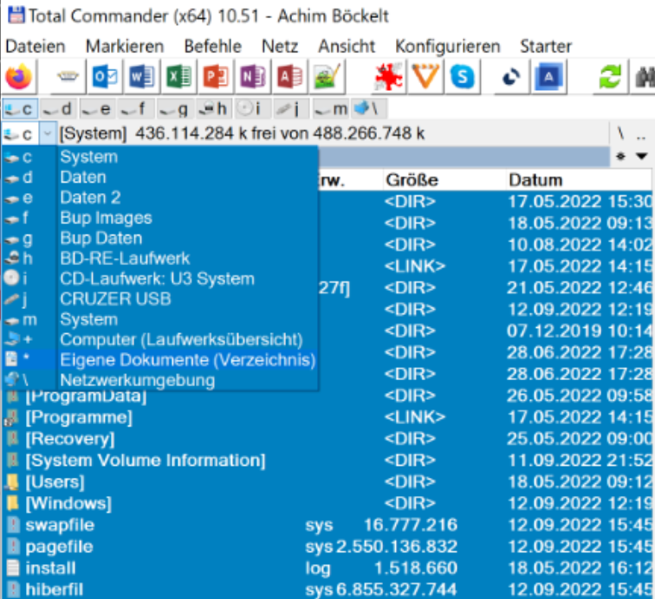The width and height of the screenshot is (655, 599).
Task: Select CD drive i in drive bar
Action: click(x=251, y=109)
